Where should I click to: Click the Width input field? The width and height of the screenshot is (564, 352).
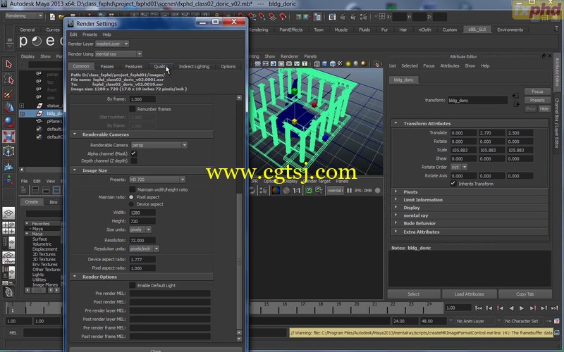pyautogui.click(x=142, y=213)
